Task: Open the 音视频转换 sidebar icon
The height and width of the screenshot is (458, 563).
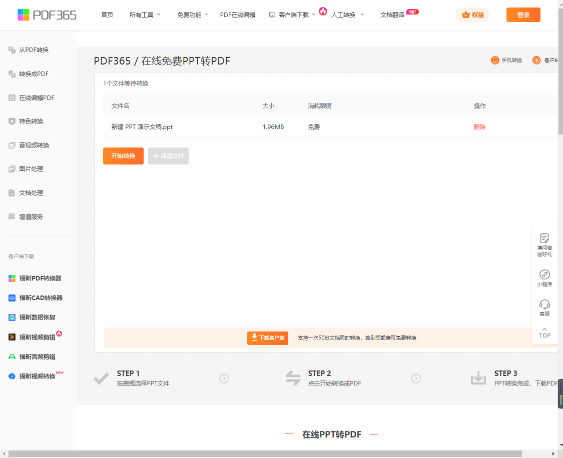Action: [12, 145]
